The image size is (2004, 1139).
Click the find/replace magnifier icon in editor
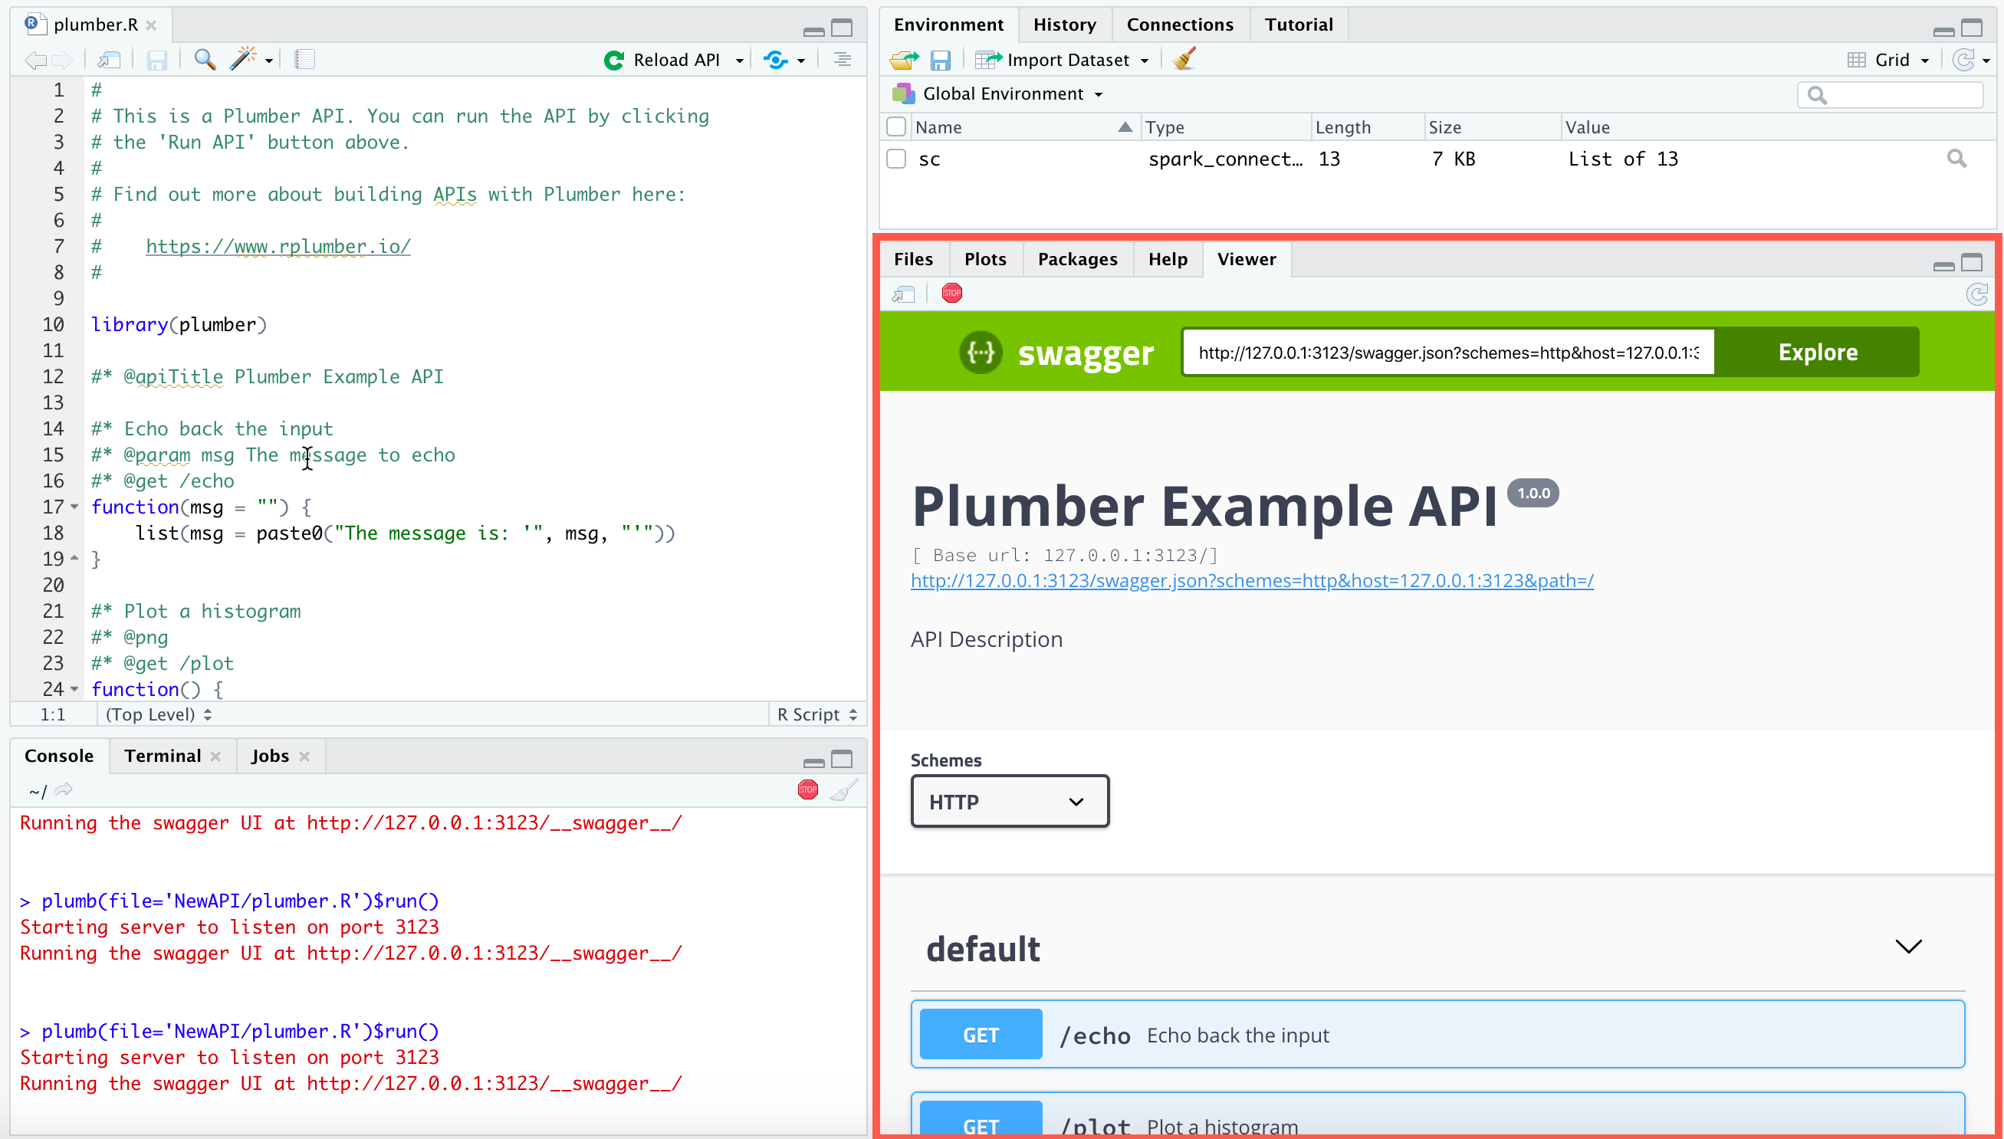[205, 60]
